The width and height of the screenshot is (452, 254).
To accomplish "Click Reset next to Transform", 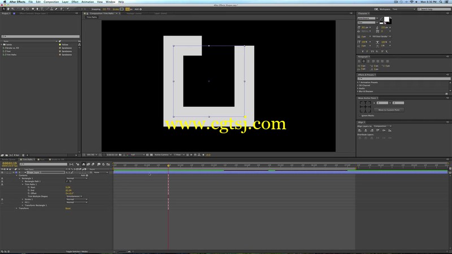I will [x=68, y=208].
